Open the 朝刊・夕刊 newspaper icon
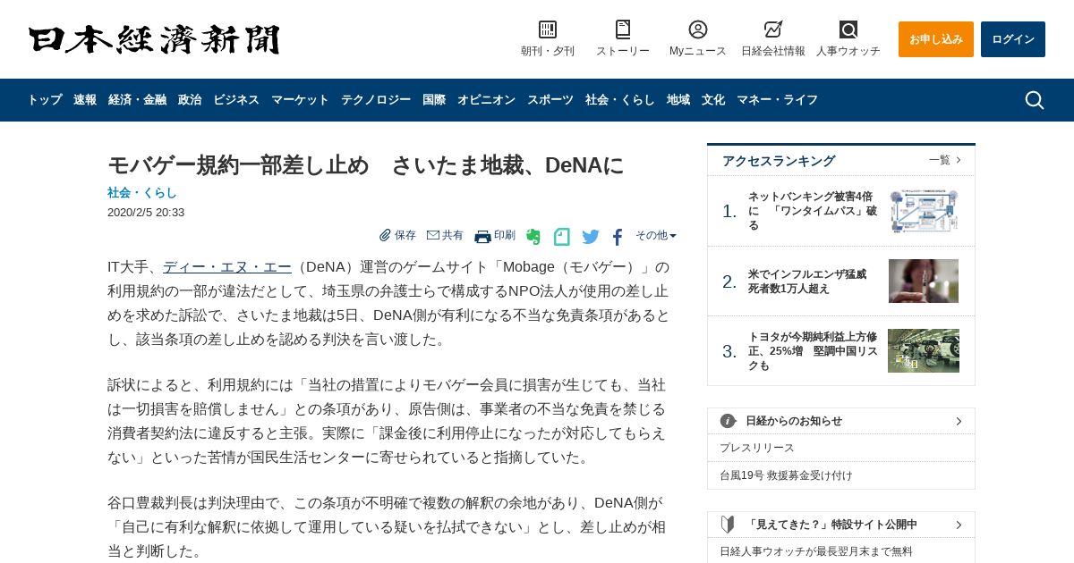1074x563 pixels. pos(548,29)
